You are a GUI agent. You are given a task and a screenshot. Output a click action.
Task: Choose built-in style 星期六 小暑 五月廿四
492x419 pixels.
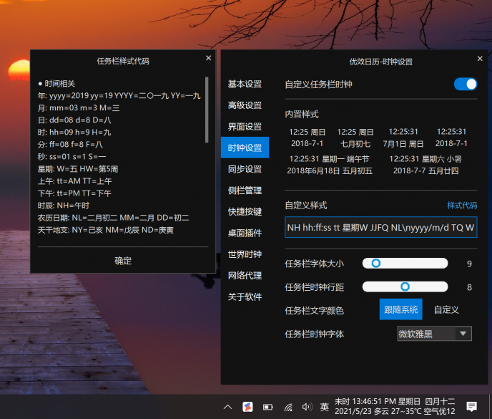[x=425, y=165]
